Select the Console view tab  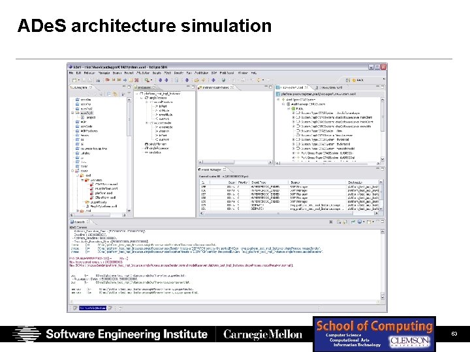[x=80, y=222]
